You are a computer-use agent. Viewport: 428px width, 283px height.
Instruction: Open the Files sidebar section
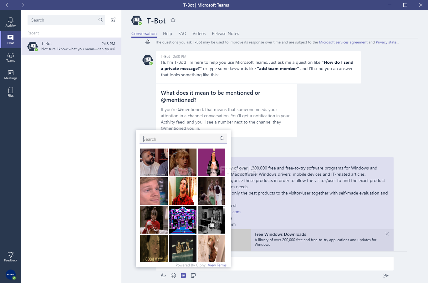point(11,92)
